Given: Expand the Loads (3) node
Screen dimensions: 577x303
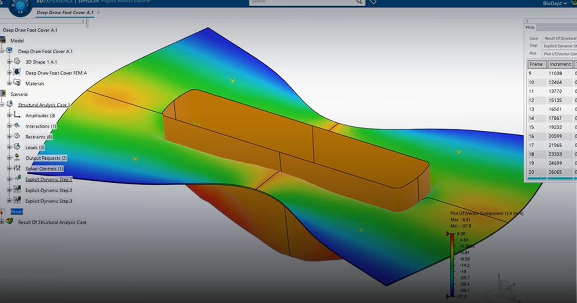Looking at the screenshot, I should [x=9, y=147].
